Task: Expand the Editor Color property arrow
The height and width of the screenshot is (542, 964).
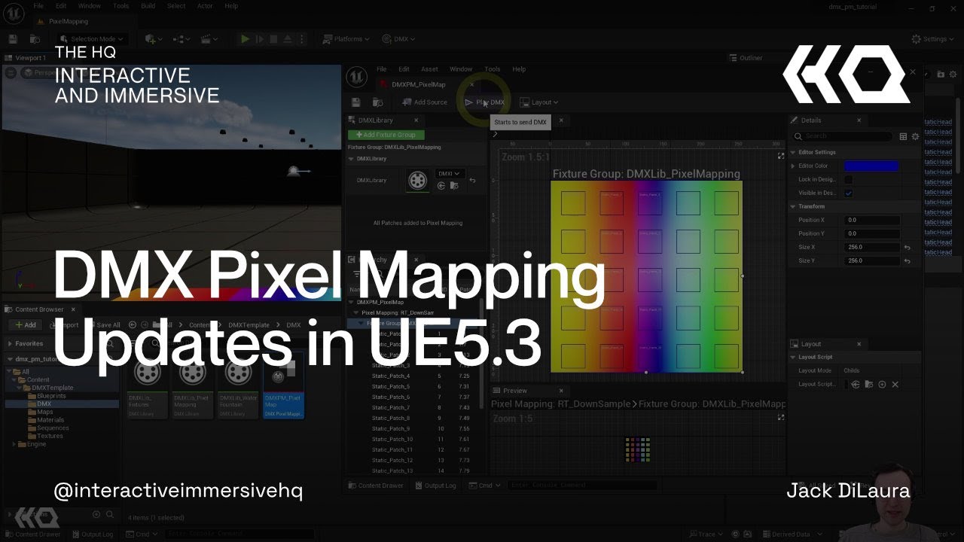Action: click(x=793, y=166)
